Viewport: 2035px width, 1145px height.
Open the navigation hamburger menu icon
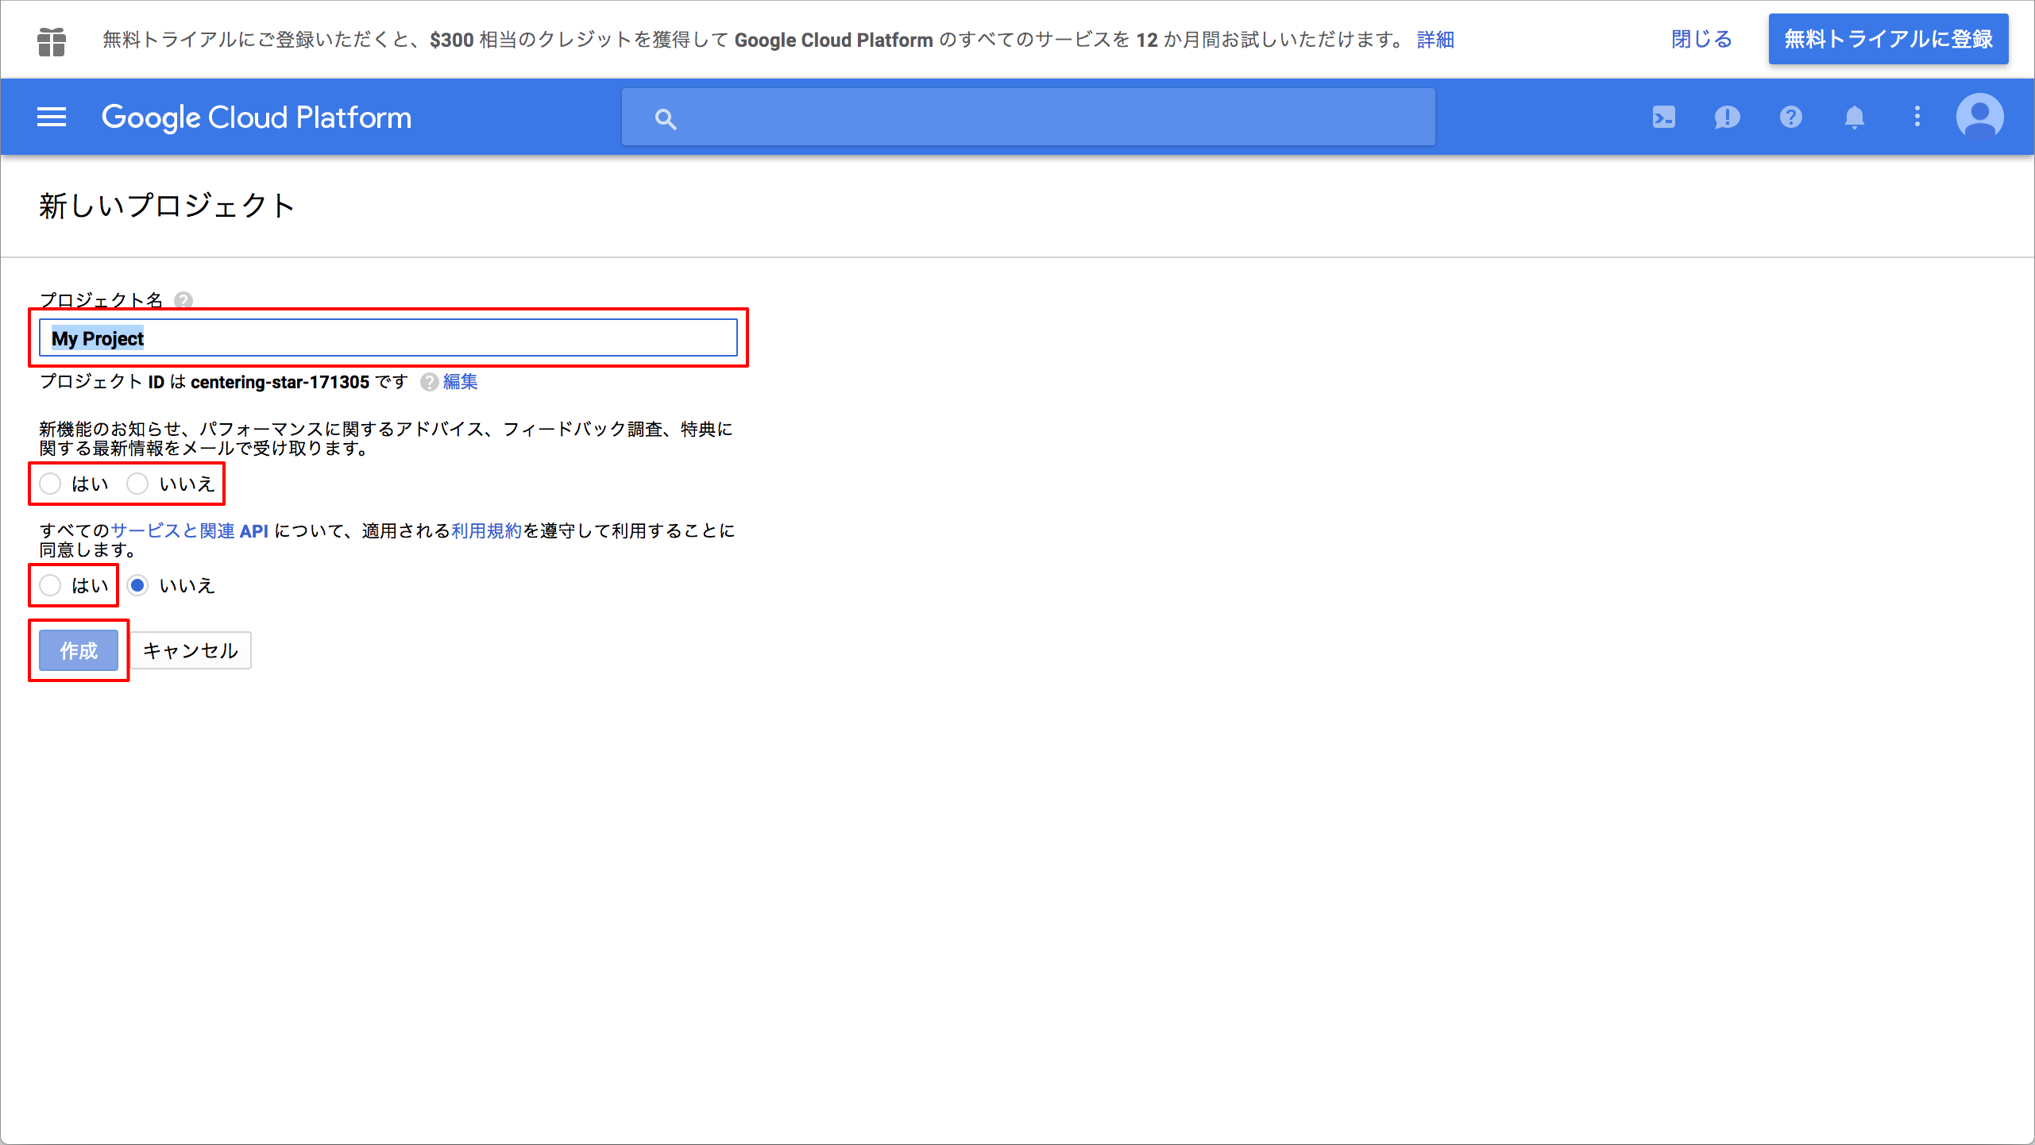(50, 118)
